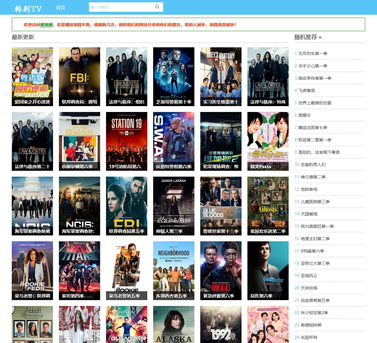
Task: Select recommended item 飞虎粤语
Action: pos(307,91)
